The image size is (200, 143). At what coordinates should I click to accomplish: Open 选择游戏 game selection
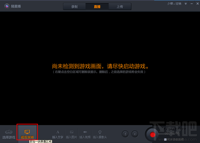pos(9,134)
